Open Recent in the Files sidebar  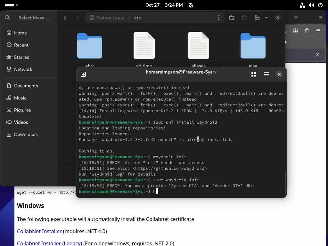[29, 45]
